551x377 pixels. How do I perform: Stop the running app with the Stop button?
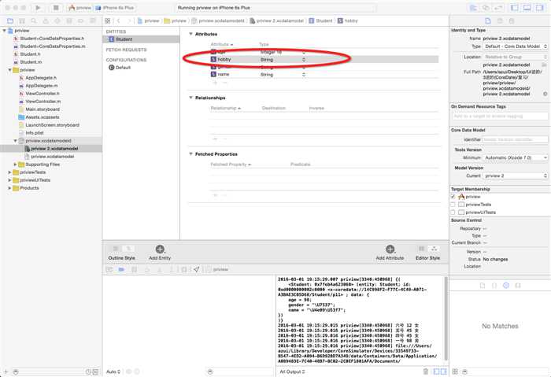[56, 8]
